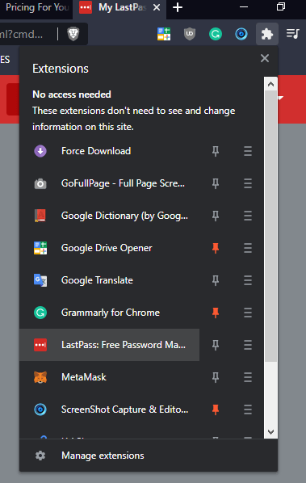Click the browser address bar URL
Viewport: 306px width, 483px height.
click(22, 34)
